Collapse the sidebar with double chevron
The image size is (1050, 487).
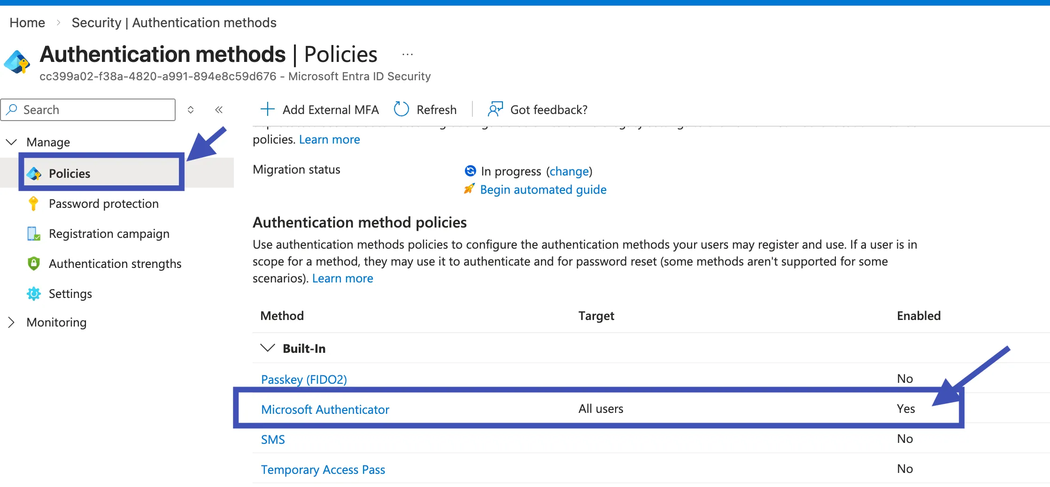pos(219,110)
